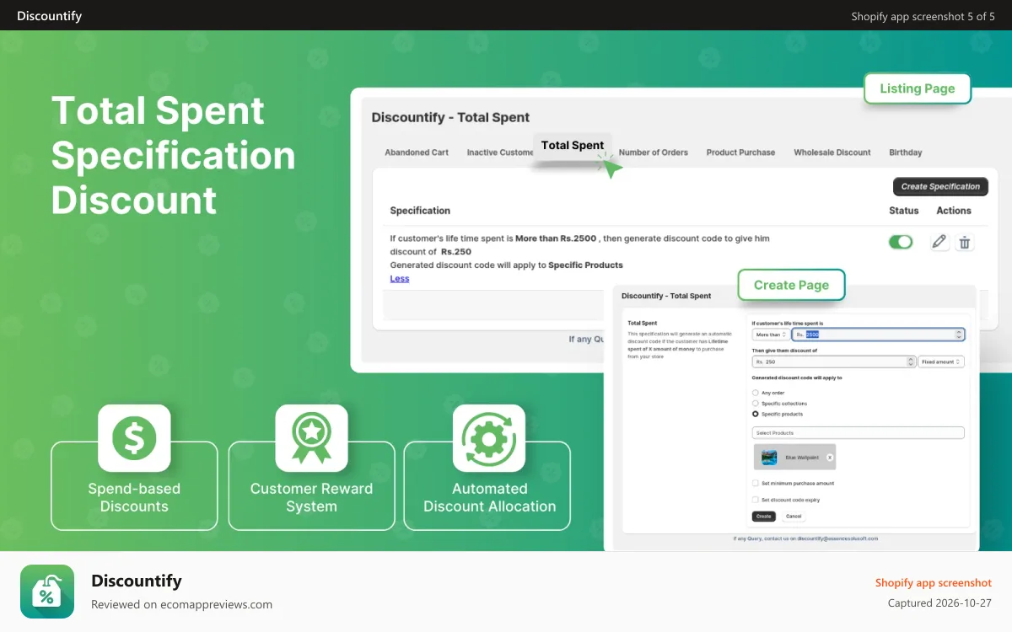
Task: Click the Cancel button on create page
Action: click(794, 516)
